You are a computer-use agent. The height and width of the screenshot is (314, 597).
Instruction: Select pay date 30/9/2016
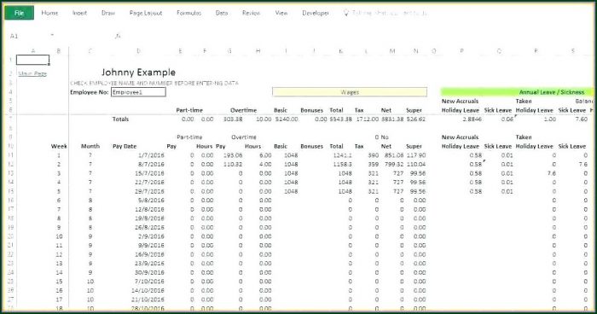tap(149, 272)
